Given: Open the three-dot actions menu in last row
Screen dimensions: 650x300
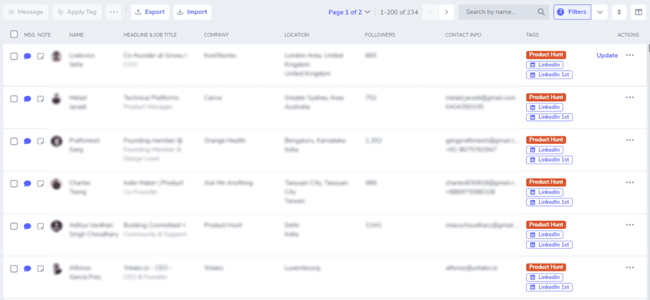Looking at the screenshot, I should click(x=630, y=267).
